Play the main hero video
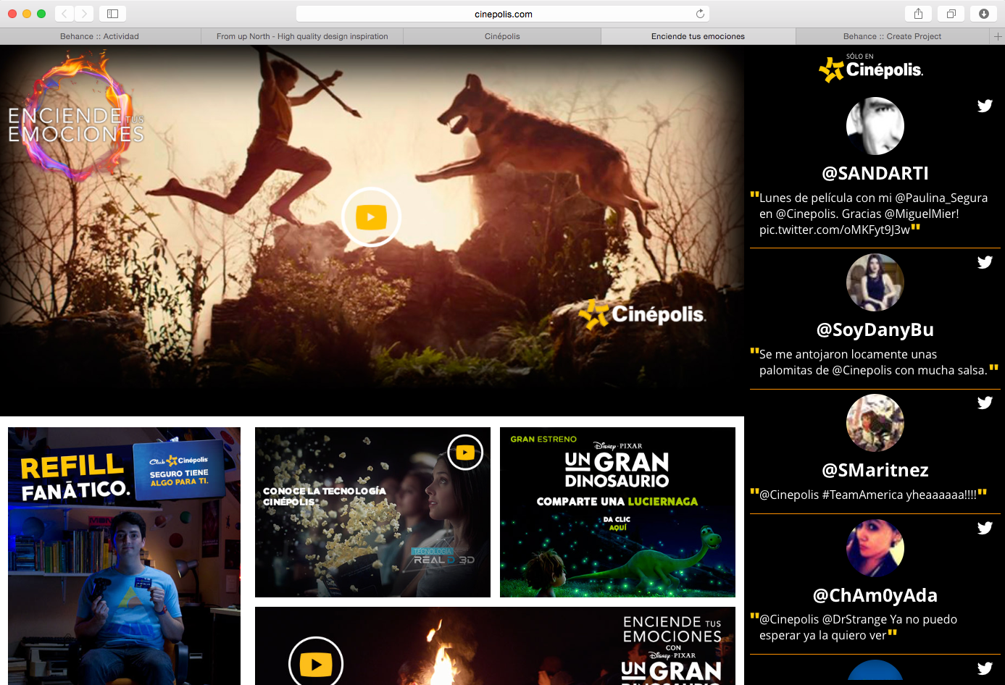Image resolution: width=1005 pixels, height=685 pixels. (371, 217)
